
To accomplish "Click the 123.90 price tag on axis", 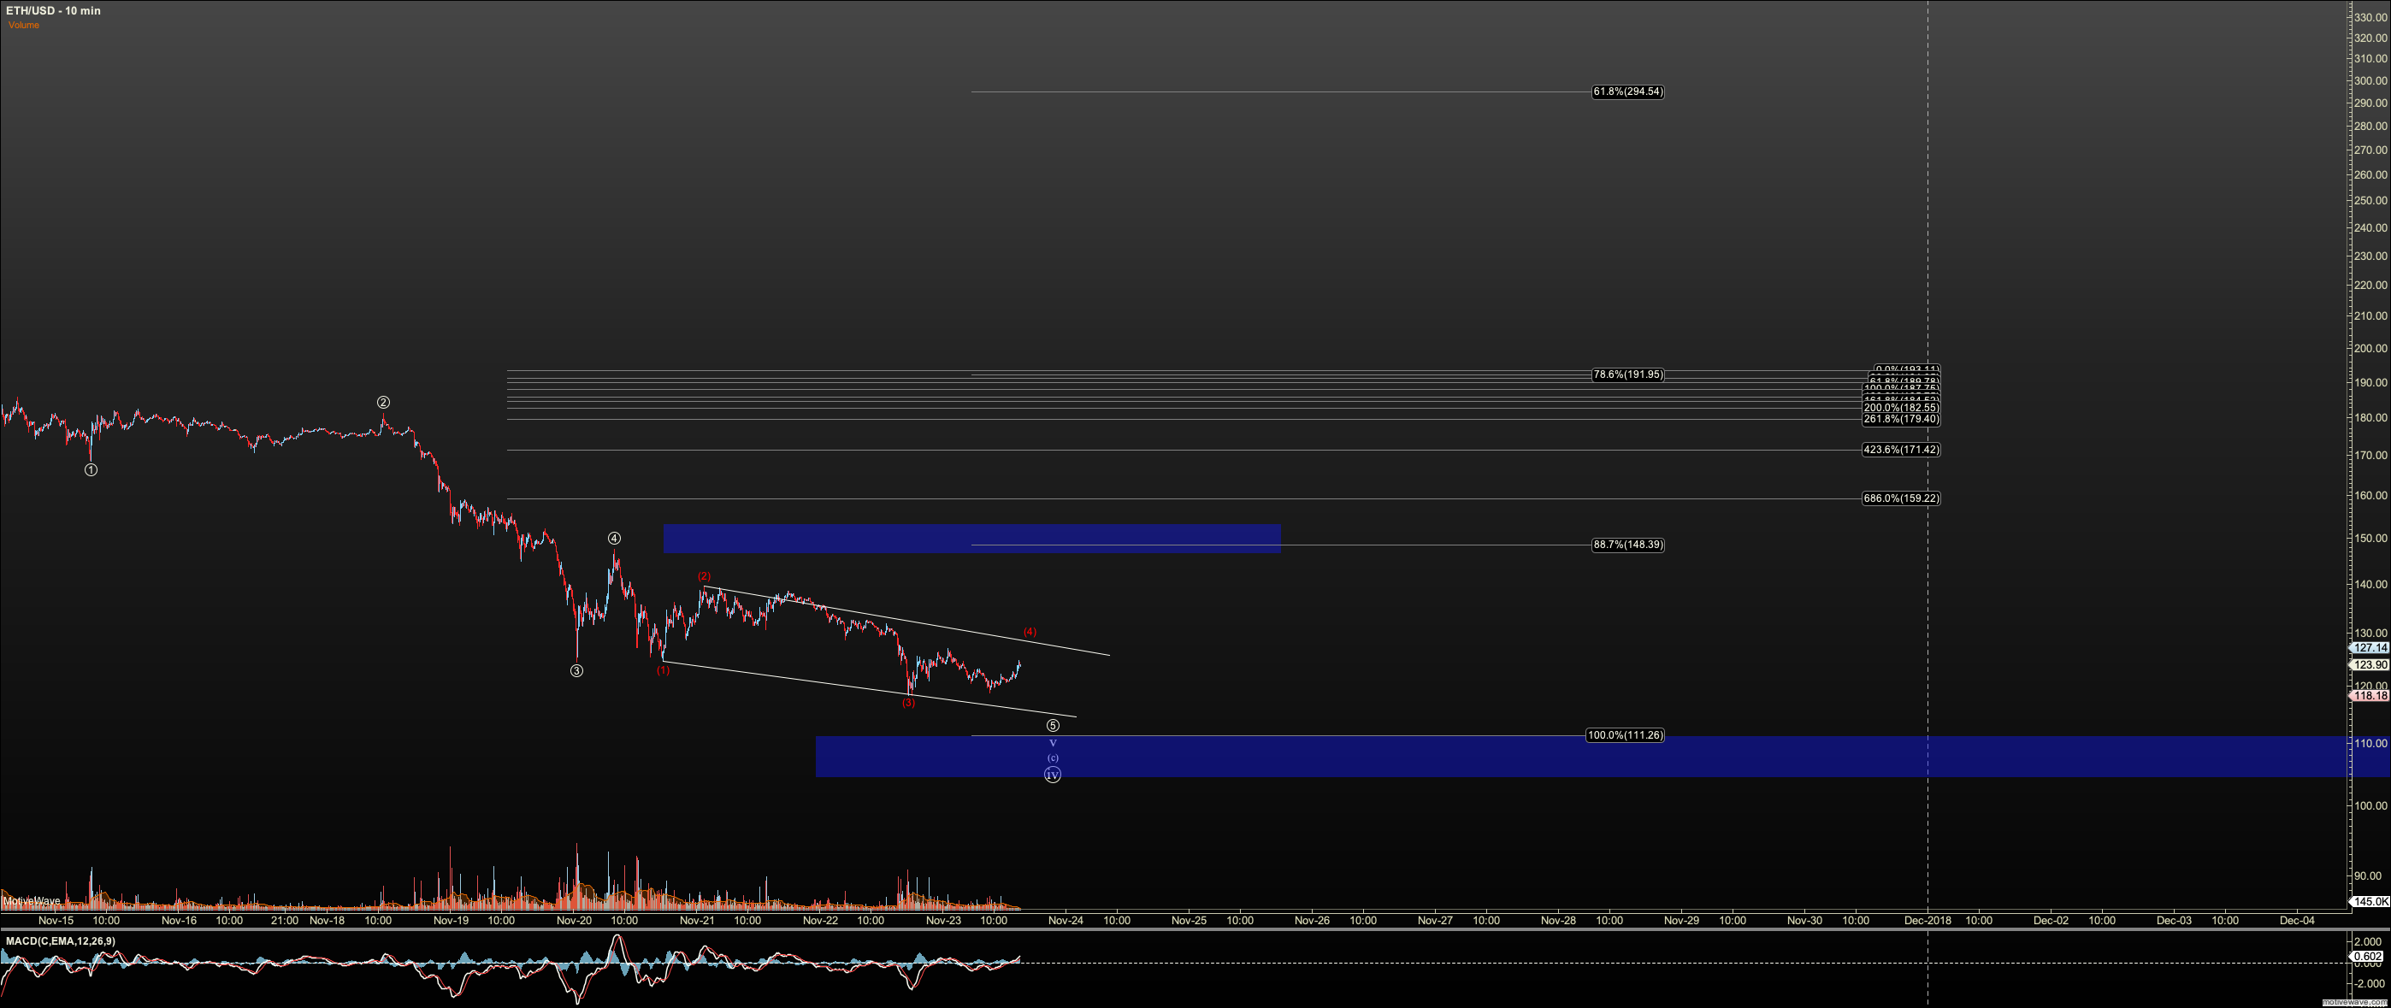I will click(x=2370, y=664).
